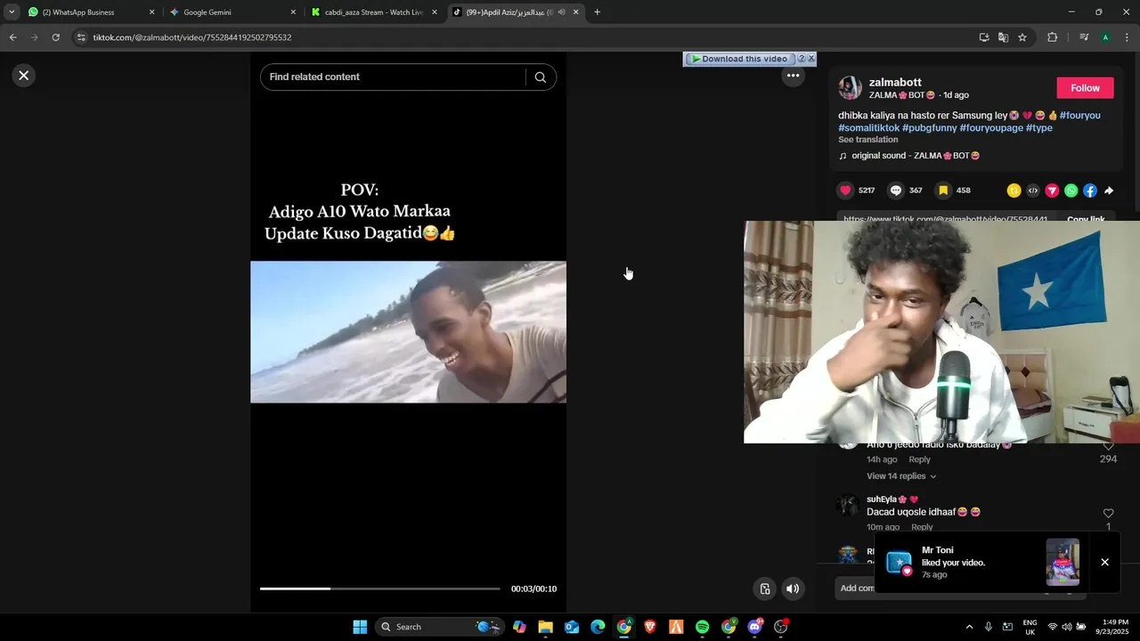
Task: Open the #fouryoupage hashtag
Action: point(991,128)
